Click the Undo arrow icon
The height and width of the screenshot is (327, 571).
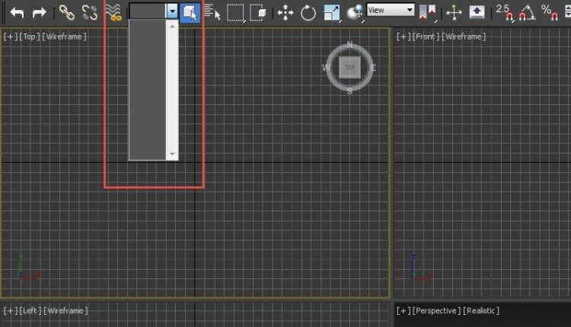(x=17, y=12)
